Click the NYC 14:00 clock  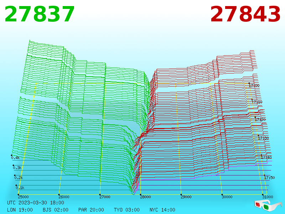click(x=162, y=210)
